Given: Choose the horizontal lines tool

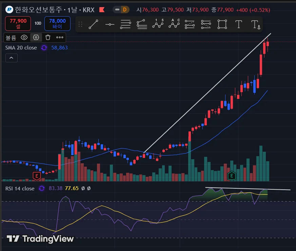Looking at the screenshot, I should pos(125,24).
